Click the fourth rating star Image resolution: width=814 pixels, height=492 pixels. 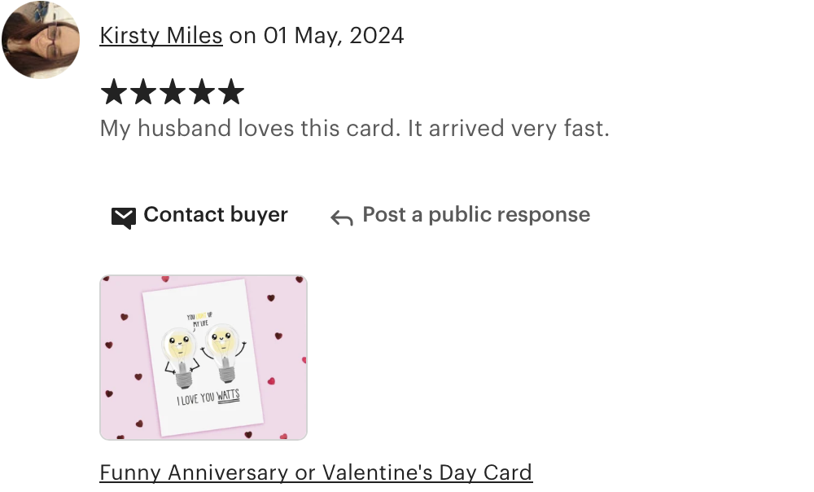tap(201, 92)
